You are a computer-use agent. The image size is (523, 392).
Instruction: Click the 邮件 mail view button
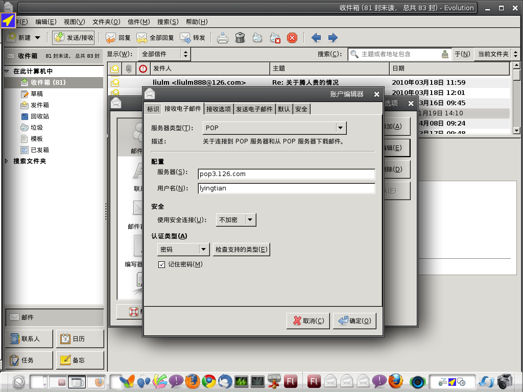click(55, 317)
